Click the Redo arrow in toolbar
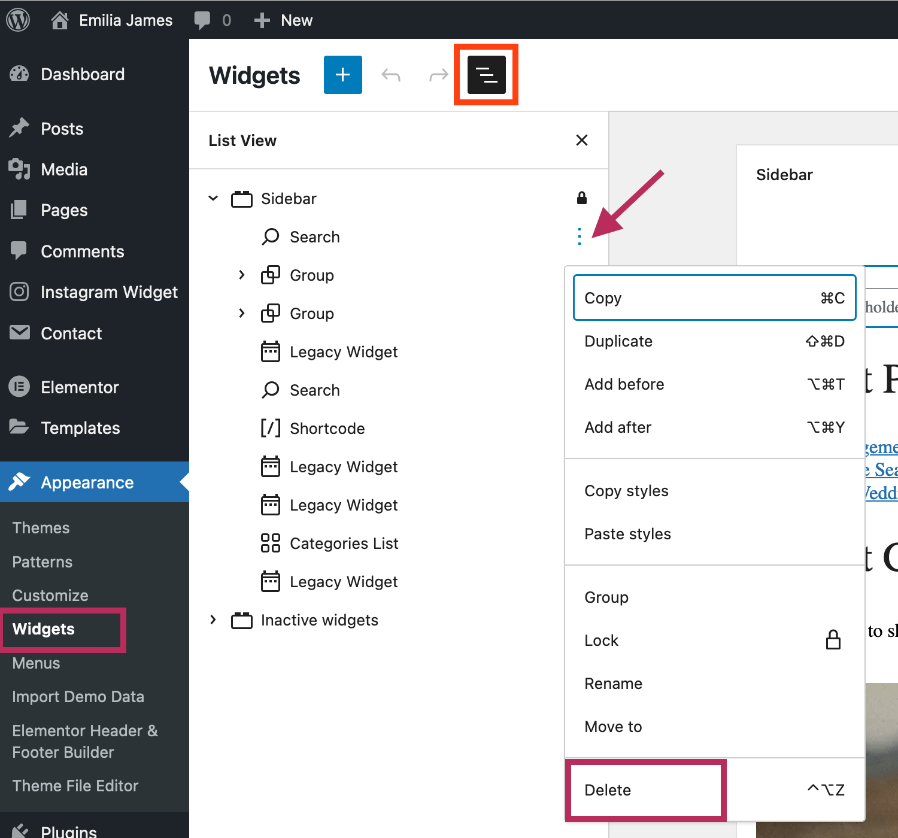This screenshot has width=898, height=838. tap(438, 75)
